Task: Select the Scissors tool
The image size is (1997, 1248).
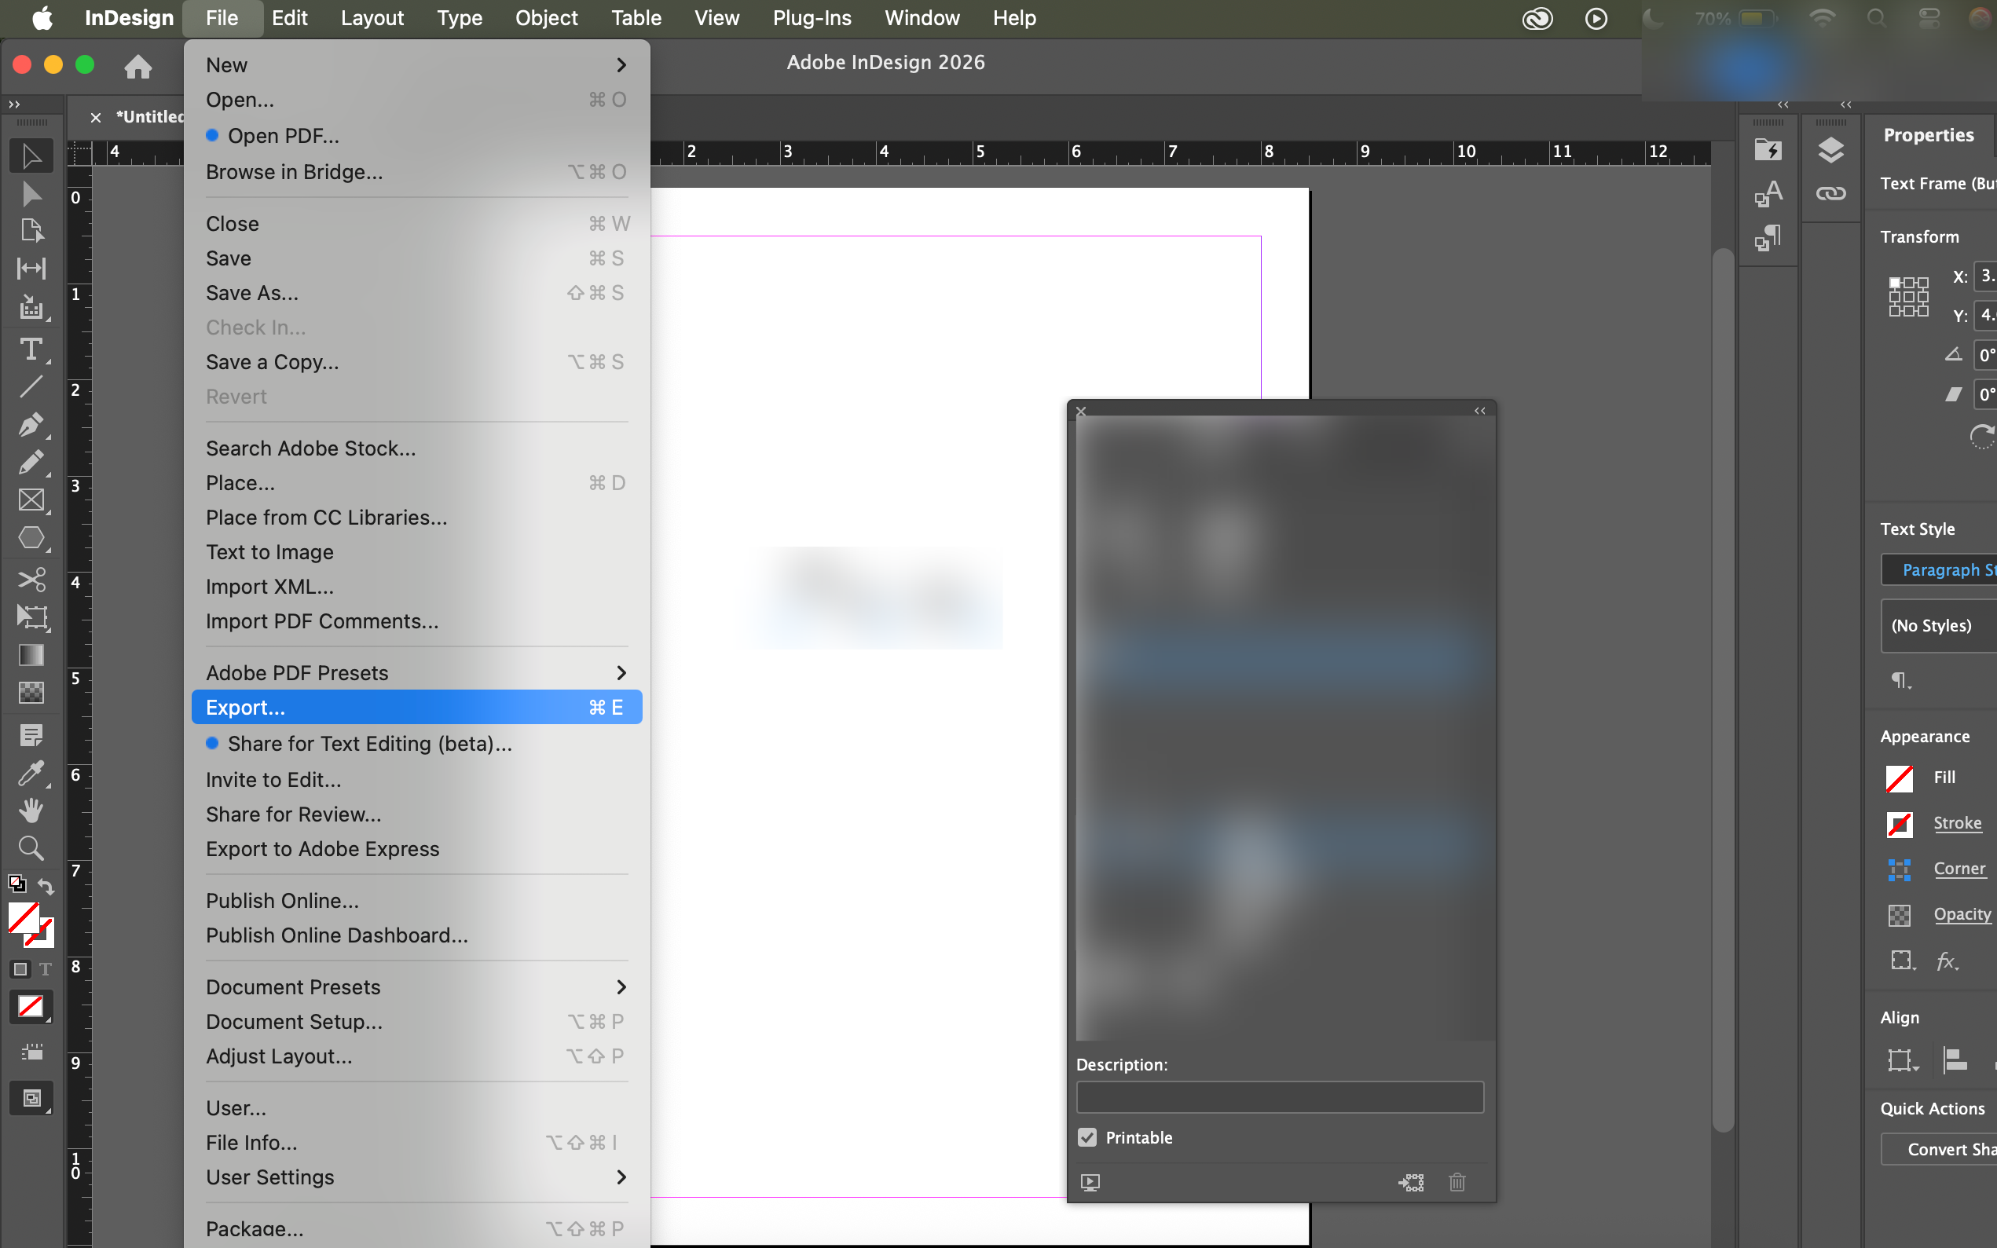Action: pyautogui.click(x=31, y=580)
